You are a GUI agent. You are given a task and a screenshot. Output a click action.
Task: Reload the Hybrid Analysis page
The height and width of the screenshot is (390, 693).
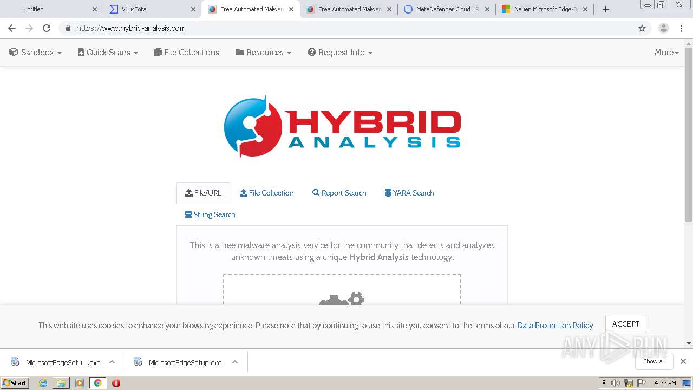coord(47,28)
